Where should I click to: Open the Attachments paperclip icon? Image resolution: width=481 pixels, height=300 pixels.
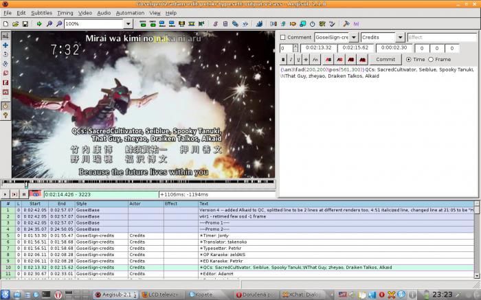pos(235,24)
